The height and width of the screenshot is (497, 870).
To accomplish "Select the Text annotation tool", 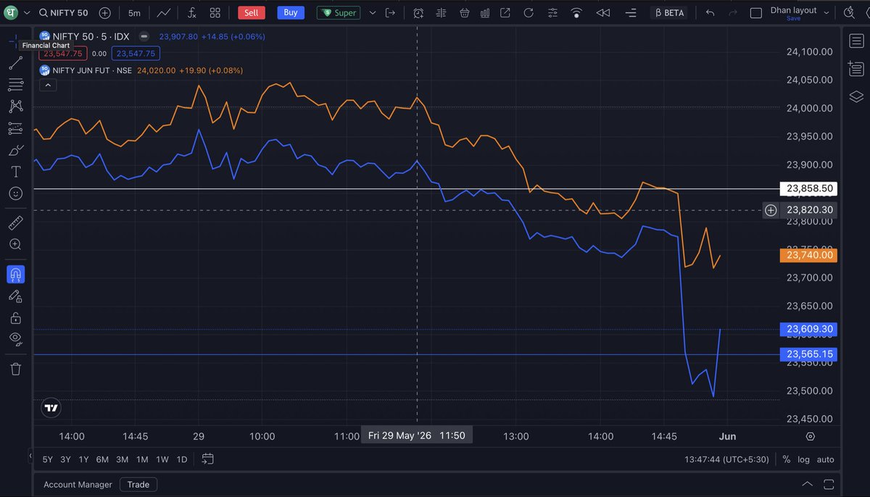I will pyautogui.click(x=15, y=172).
